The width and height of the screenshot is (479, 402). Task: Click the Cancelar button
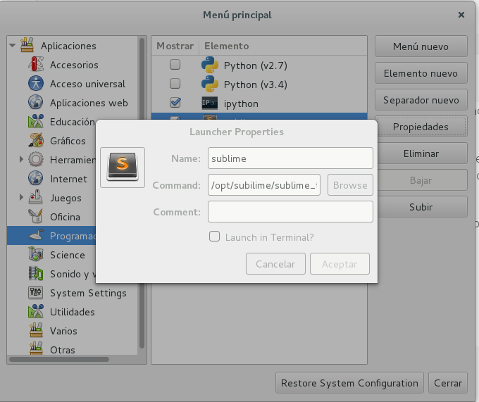[x=275, y=264]
